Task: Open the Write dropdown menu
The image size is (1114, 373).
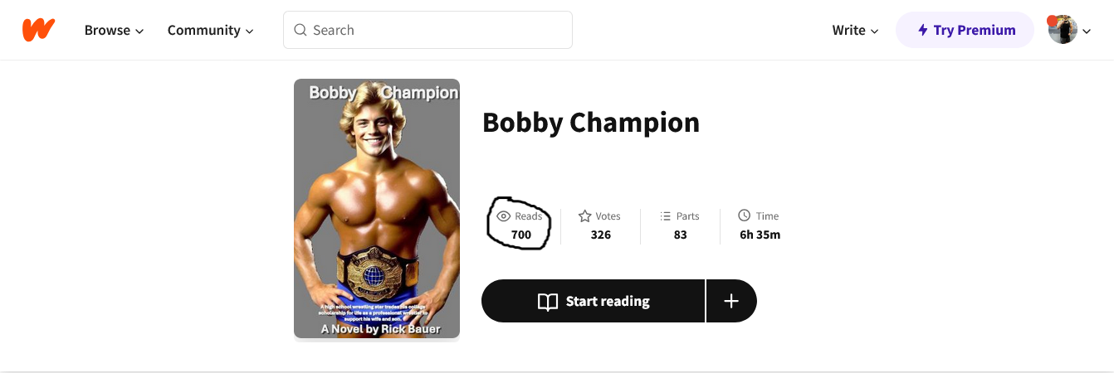Action: pyautogui.click(x=855, y=30)
